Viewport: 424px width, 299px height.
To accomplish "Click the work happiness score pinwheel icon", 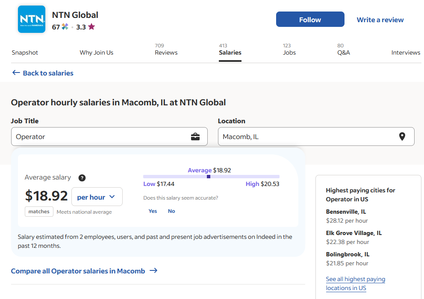I will (65, 27).
